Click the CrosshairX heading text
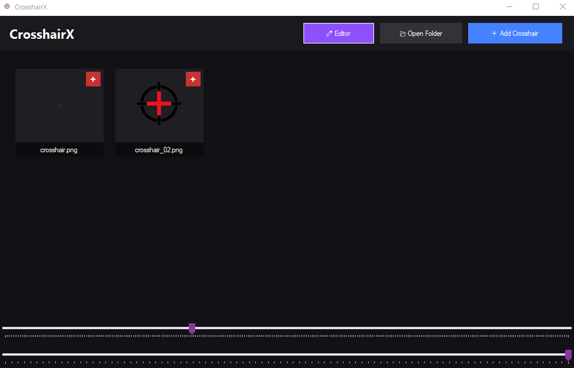 point(42,34)
